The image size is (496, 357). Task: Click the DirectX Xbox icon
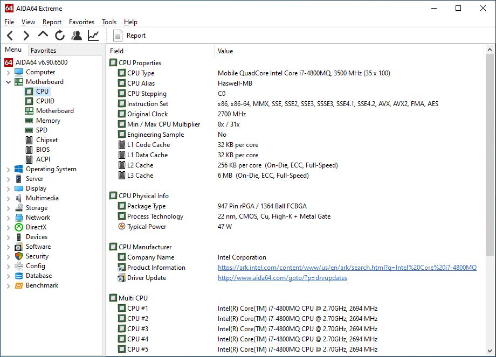click(x=19, y=227)
